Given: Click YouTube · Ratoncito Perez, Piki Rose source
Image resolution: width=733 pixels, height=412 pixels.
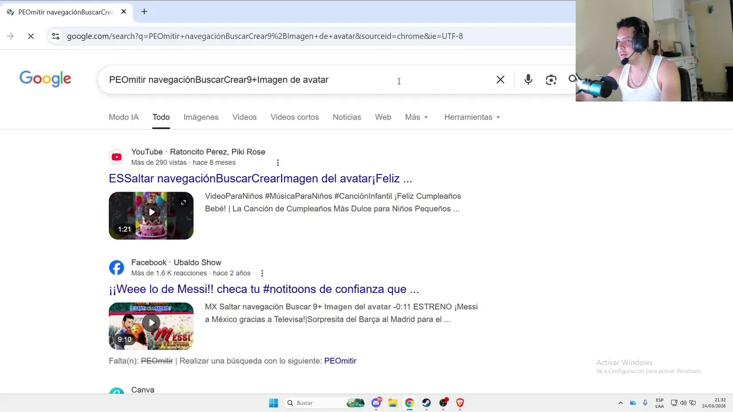Looking at the screenshot, I should coord(198,152).
